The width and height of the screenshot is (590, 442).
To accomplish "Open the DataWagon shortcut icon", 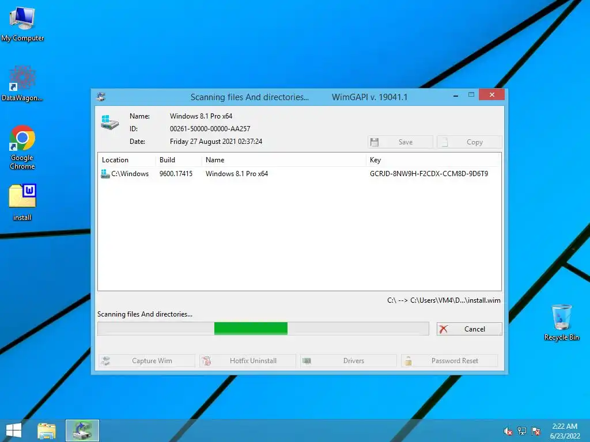I will 22,83.
